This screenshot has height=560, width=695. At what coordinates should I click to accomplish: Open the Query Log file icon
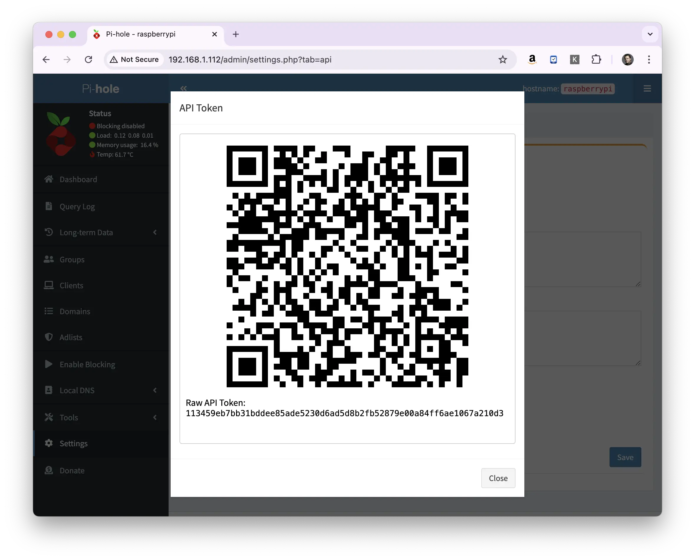tap(49, 206)
